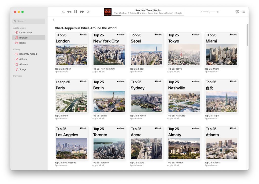Pause the currently playing song
Image resolution: width=259 pixels, height=184 pixels.
click(x=75, y=12)
